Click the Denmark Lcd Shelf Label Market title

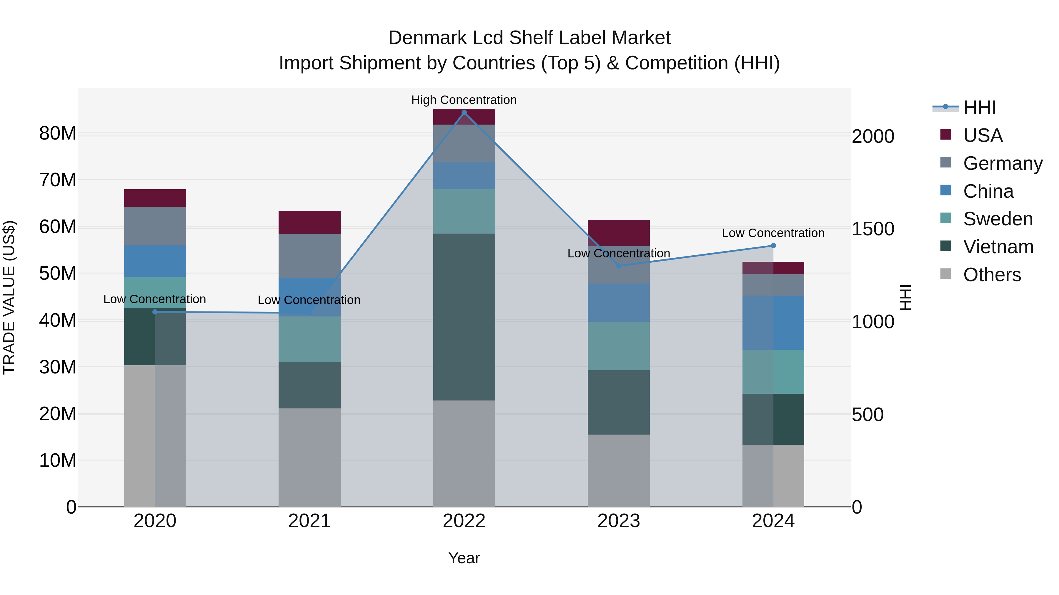(529, 38)
